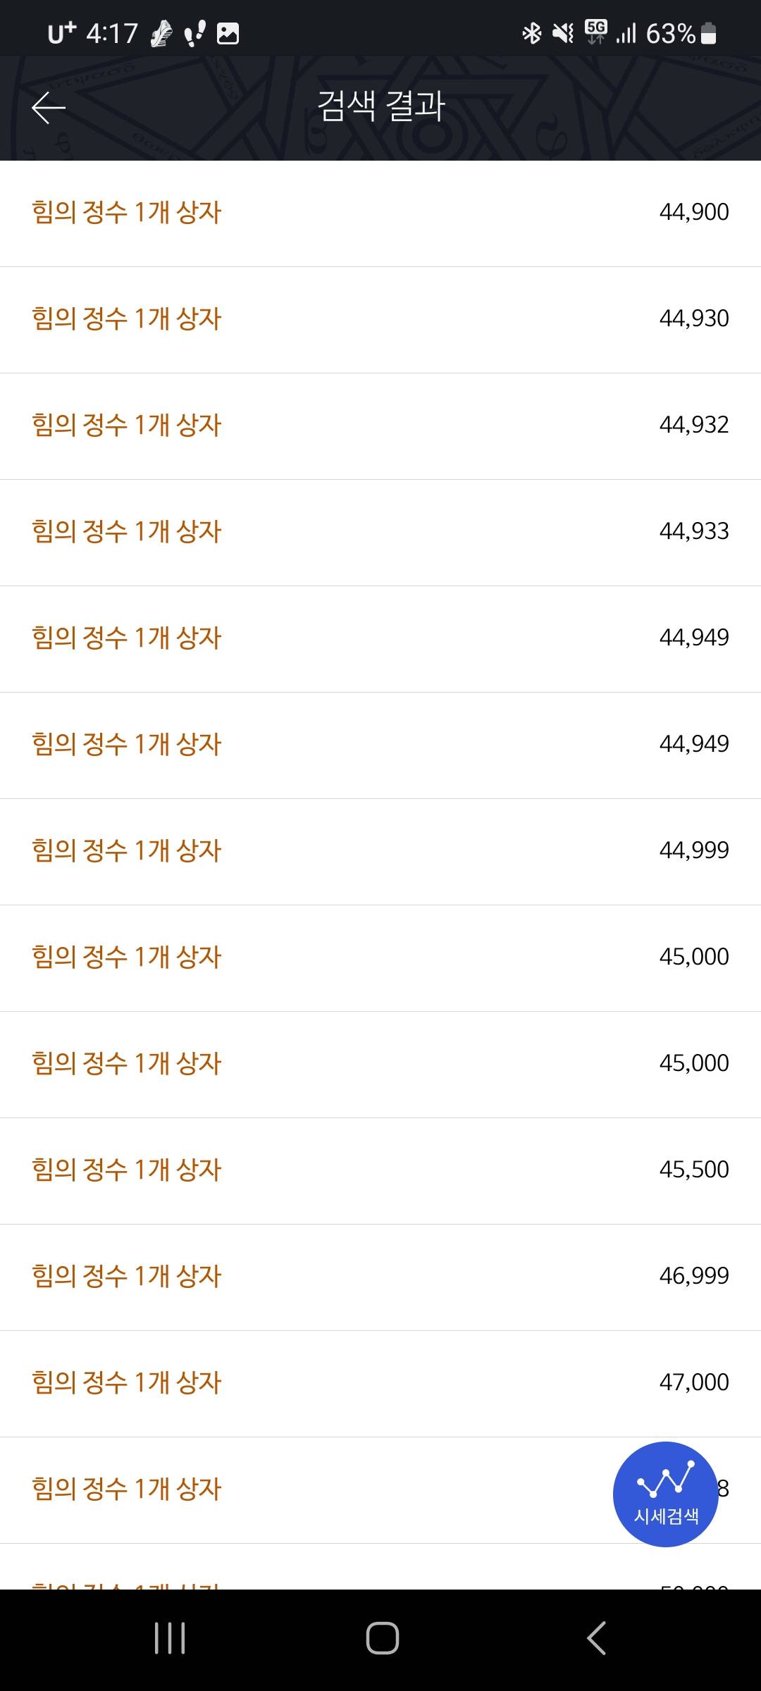
Task: Tap the gallery notification icon in status bar
Action: [x=228, y=33]
